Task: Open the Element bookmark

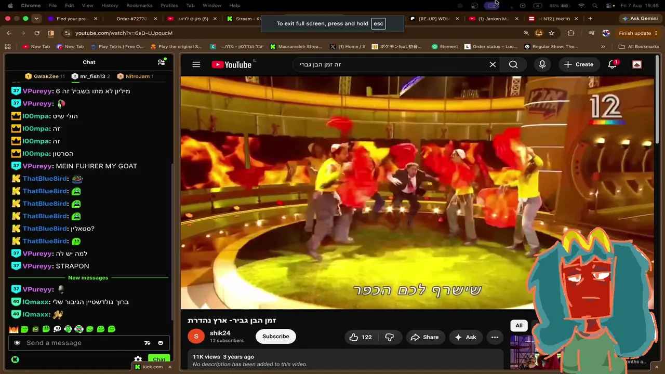Action: [x=445, y=47]
